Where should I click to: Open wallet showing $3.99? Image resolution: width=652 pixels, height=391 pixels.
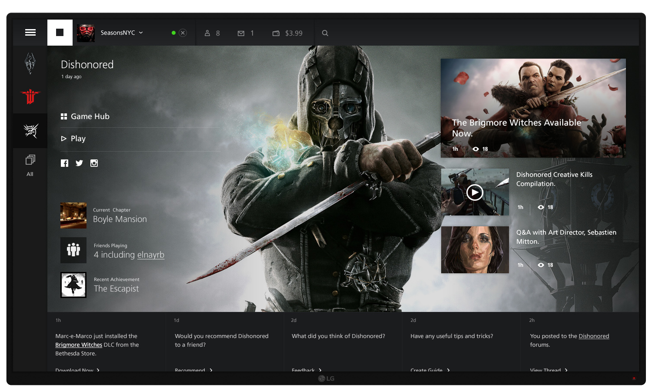click(x=287, y=33)
